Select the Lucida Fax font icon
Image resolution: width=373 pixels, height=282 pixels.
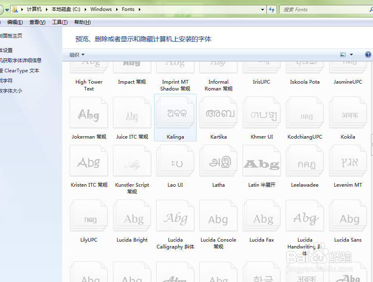(262, 216)
